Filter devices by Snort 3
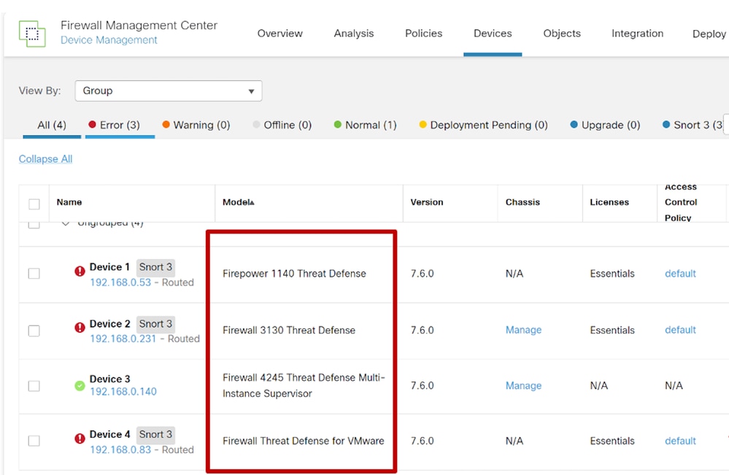The height and width of the screenshot is (475, 729). (693, 125)
